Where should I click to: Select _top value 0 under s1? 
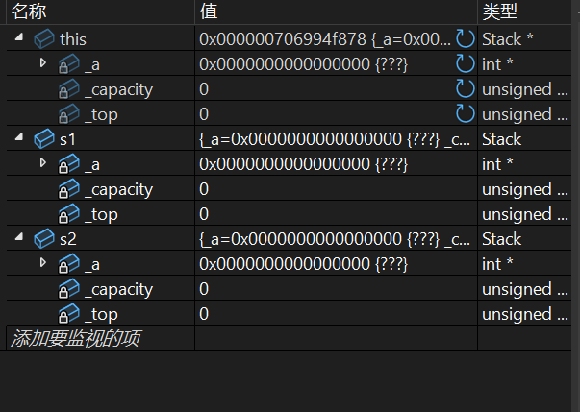[204, 214]
